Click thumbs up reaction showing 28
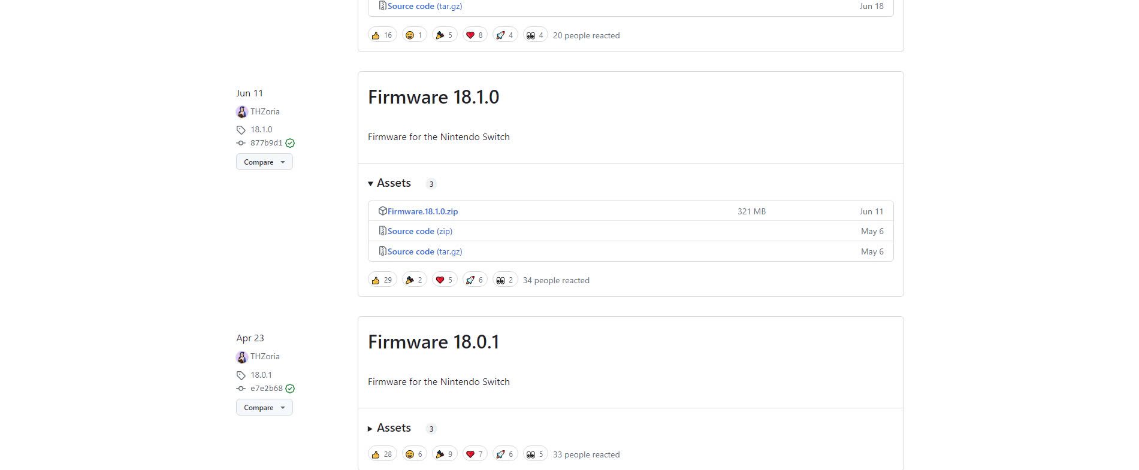 click(382, 454)
